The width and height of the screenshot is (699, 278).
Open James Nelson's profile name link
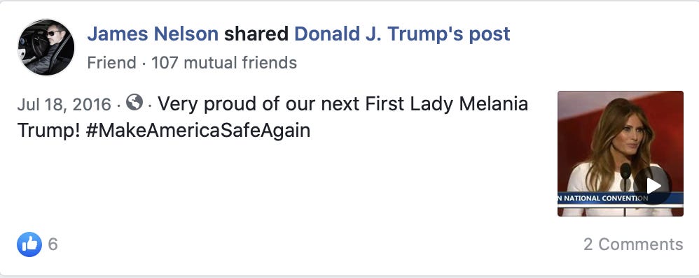coord(153,34)
